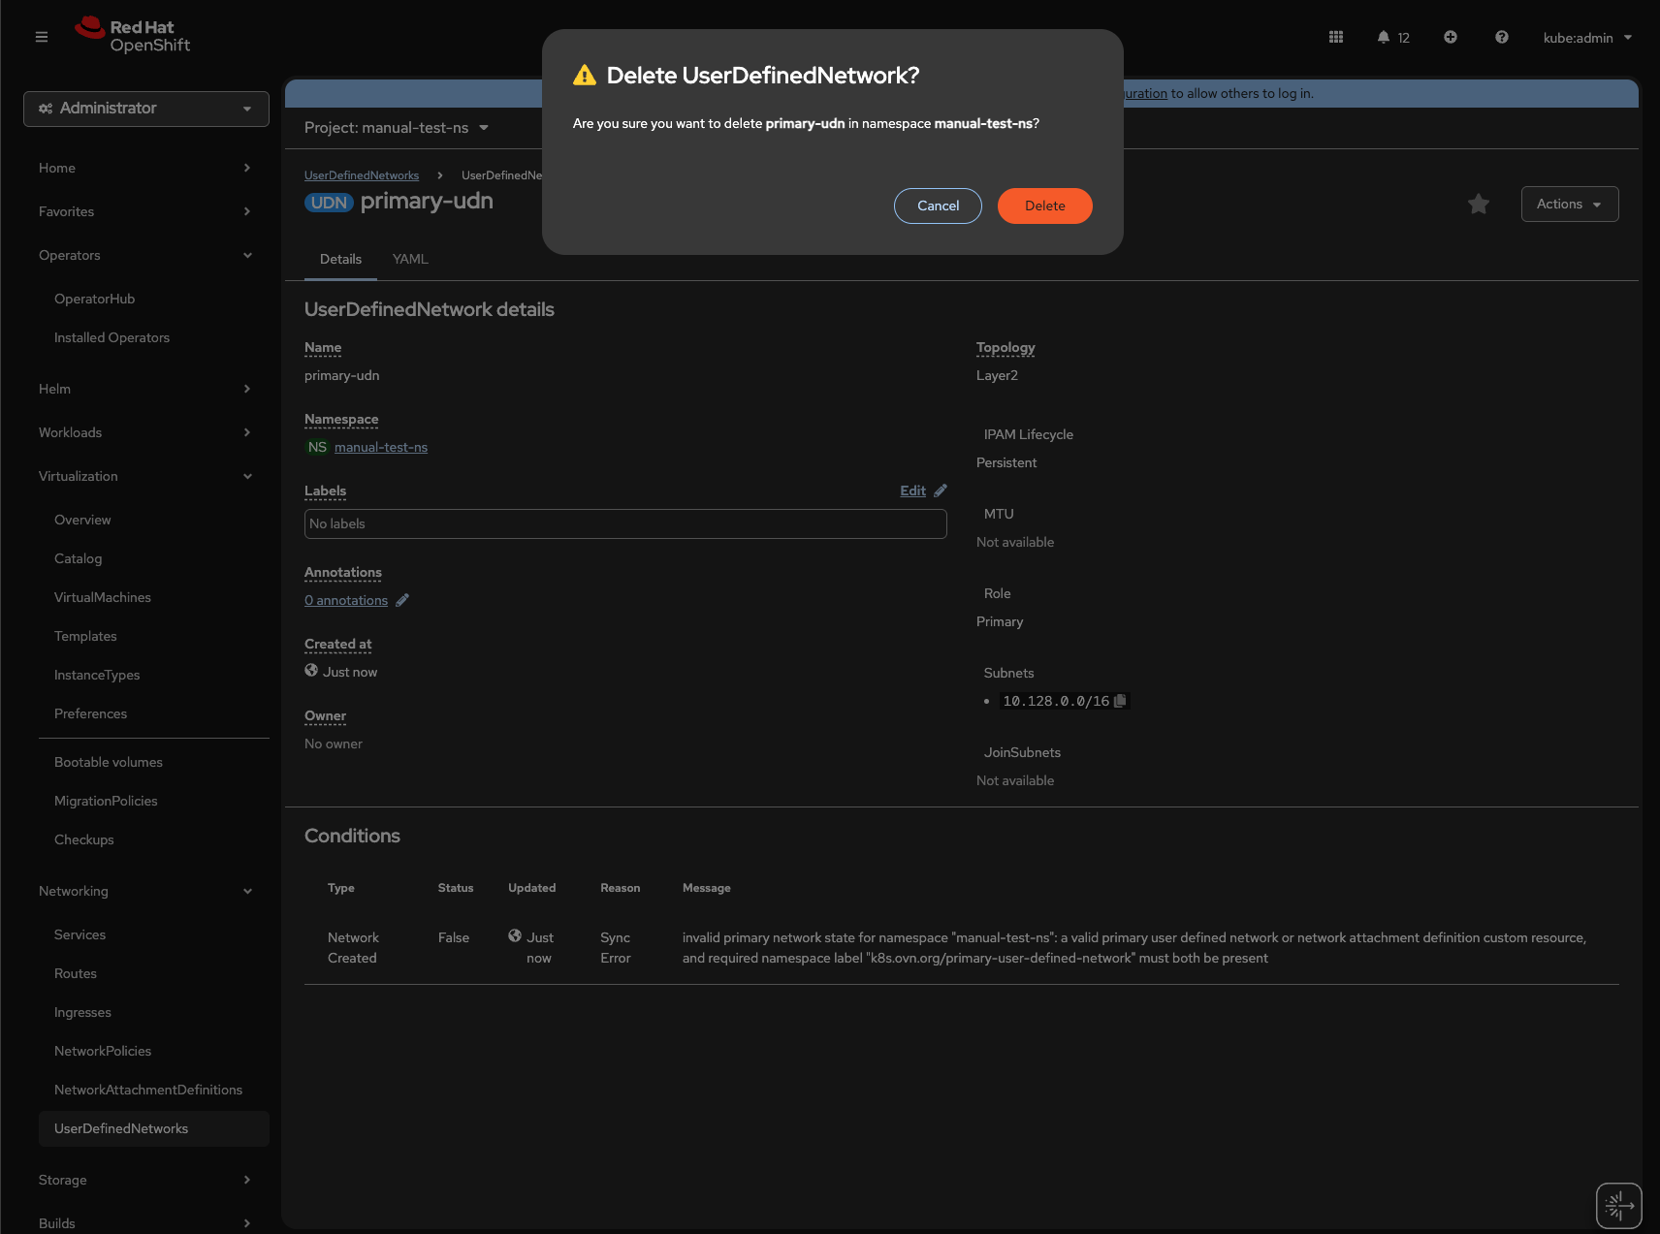This screenshot has height=1234, width=1660.
Task: Expand the Helm navigation section
Action: coord(145,389)
